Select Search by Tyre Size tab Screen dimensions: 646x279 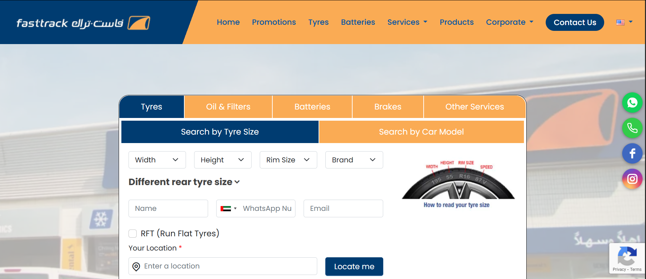pyautogui.click(x=220, y=132)
